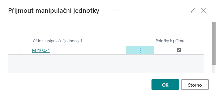Click the Přijmout manipulační jednotky dialog title
This screenshot has height=97, width=216.
pos(54,11)
